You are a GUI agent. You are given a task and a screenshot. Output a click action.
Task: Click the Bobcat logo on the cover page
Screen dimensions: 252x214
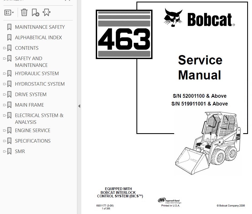[x=199, y=19]
